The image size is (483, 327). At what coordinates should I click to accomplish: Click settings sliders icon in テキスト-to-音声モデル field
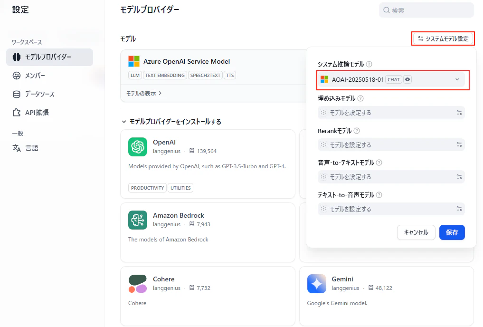[x=459, y=209]
